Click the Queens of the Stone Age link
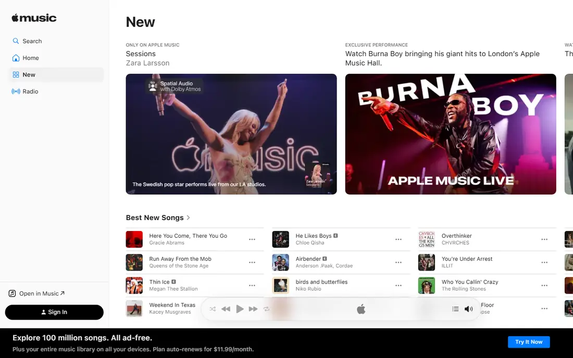 click(x=179, y=266)
